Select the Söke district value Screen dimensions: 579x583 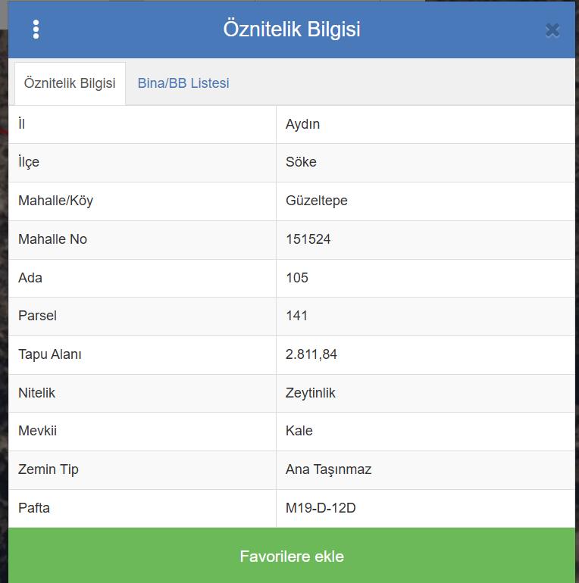(x=301, y=162)
